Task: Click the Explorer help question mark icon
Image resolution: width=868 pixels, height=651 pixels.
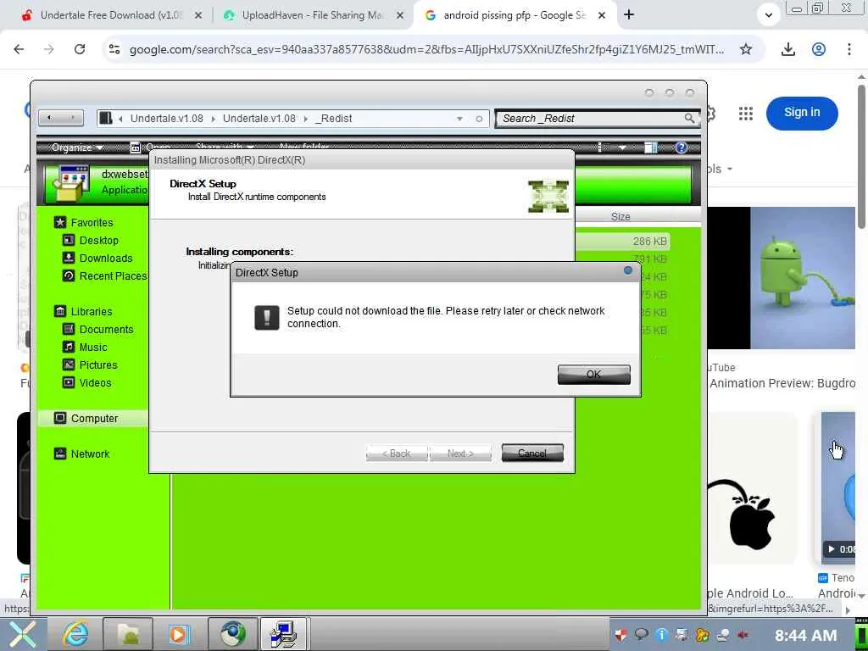Action: coord(682,147)
